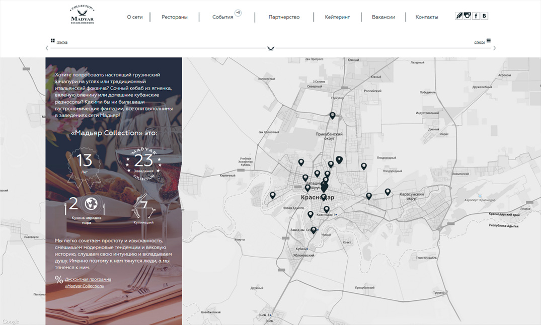Select the northernmost map pin above Прикубанский округ
Viewport: 541px width, 325px height.
tap(332, 116)
